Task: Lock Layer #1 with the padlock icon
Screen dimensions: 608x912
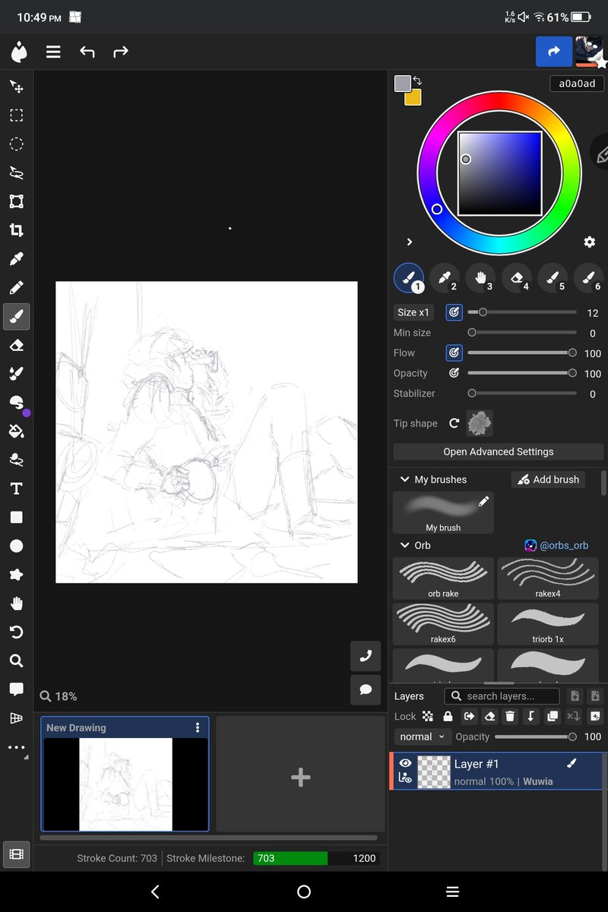Action: pos(448,716)
